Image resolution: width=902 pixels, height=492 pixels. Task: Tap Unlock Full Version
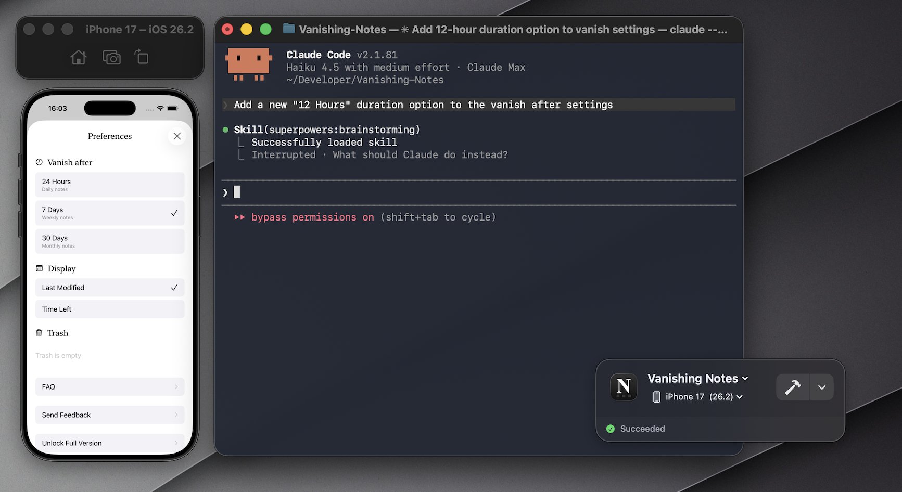tap(110, 443)
